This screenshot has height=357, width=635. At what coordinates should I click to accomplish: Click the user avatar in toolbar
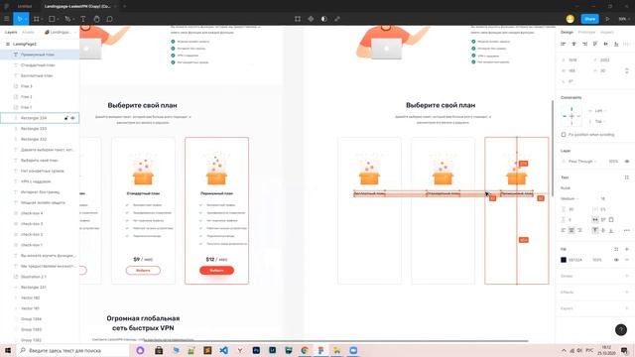tap(571, 19)
